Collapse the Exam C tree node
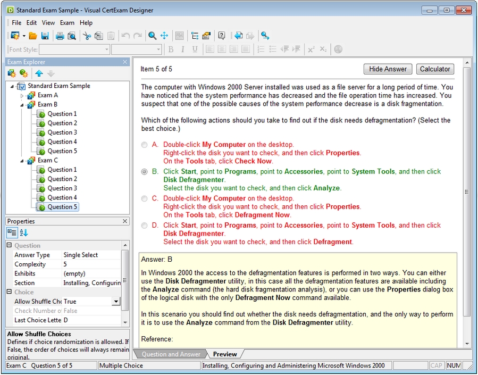 click(x=22, y=161)
